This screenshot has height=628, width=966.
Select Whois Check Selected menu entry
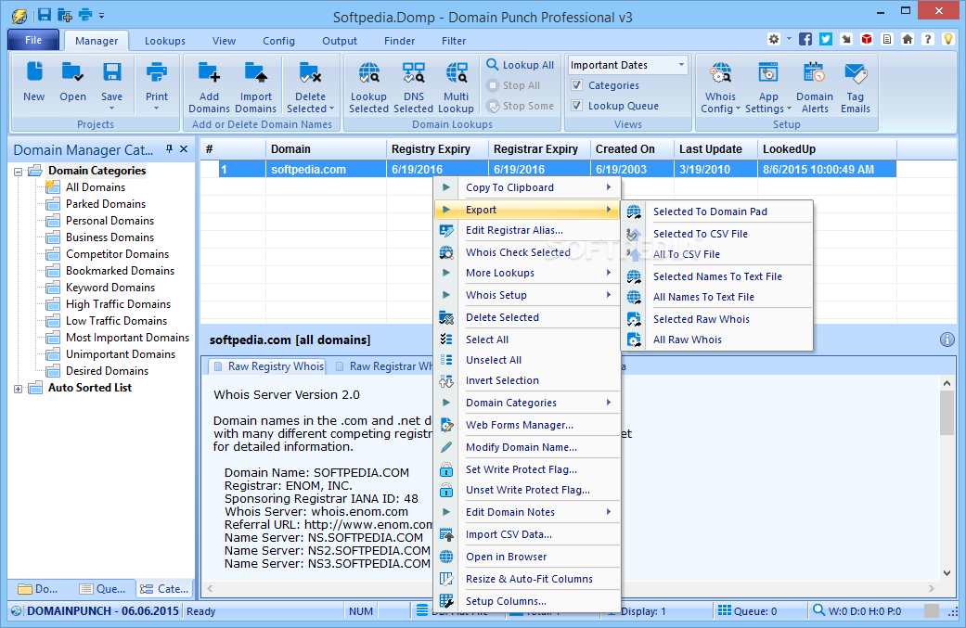coord(527,252)
